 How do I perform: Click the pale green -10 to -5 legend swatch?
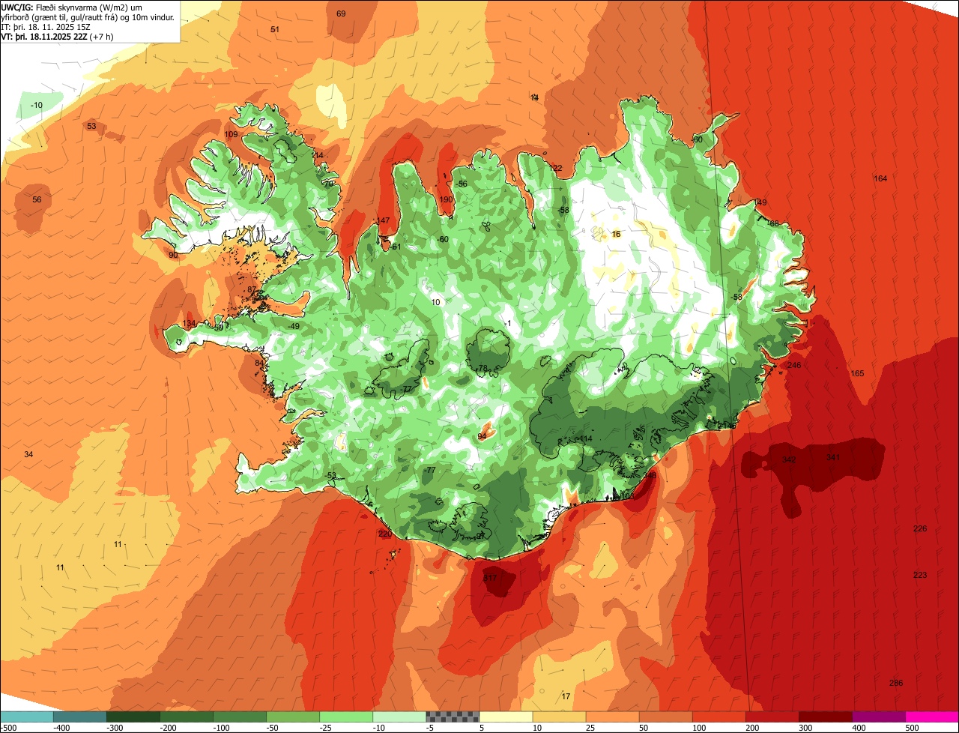coord(399,717)
